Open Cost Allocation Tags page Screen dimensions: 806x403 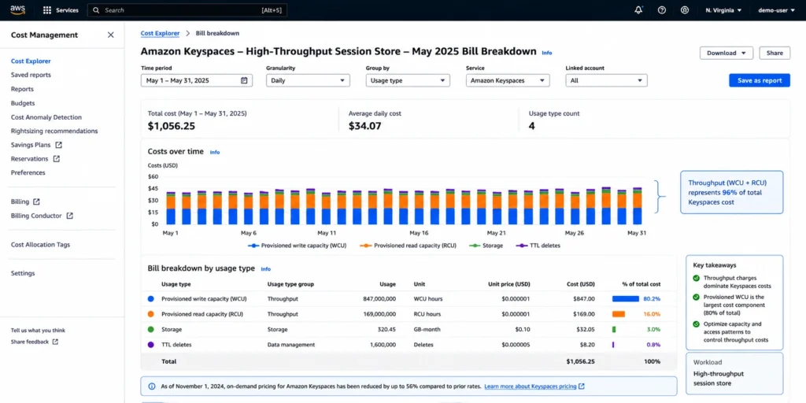pos(41,245)
